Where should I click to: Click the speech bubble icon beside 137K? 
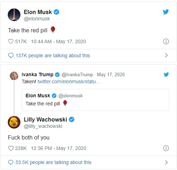click(11, 55)
